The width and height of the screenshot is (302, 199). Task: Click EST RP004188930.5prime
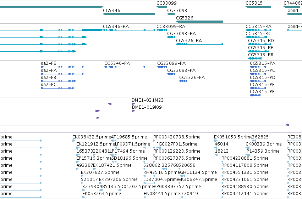click(x=223, y=190)
